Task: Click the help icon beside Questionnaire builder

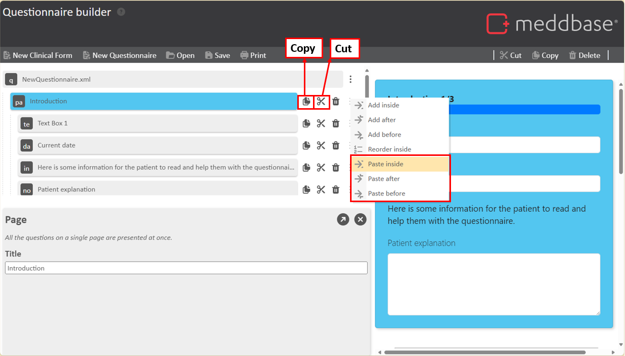Action: pyautogui.click(x=121, y=12)
